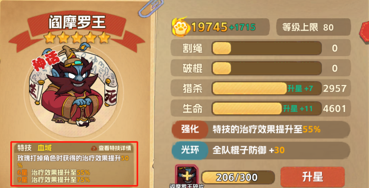
Task: Click the 生命 stat bar
Action: (x=266, y=109)
